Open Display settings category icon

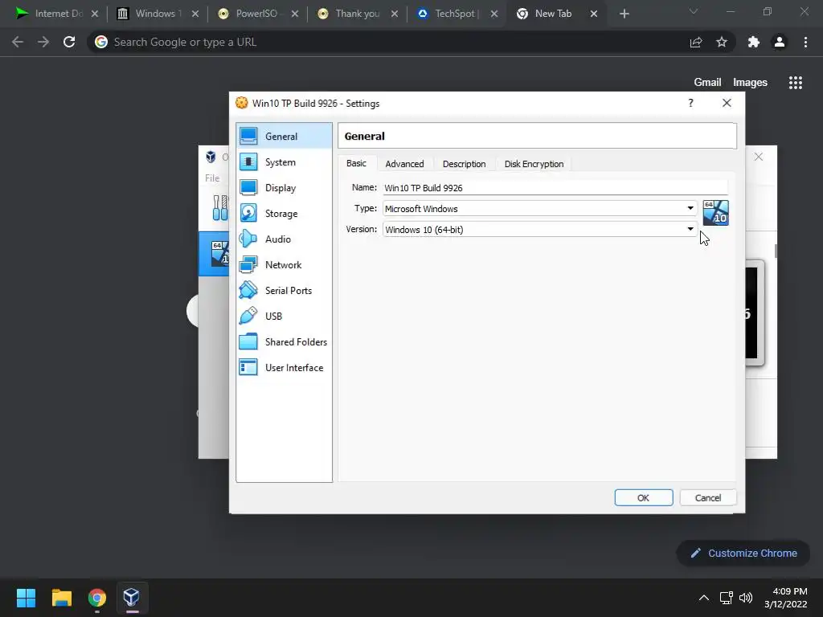248,187
